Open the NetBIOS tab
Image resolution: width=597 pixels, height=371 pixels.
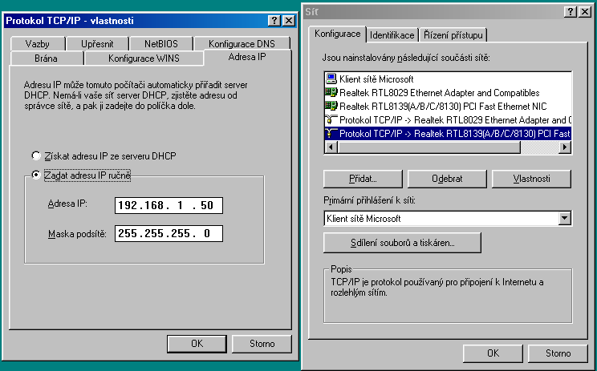click(161, 44)
